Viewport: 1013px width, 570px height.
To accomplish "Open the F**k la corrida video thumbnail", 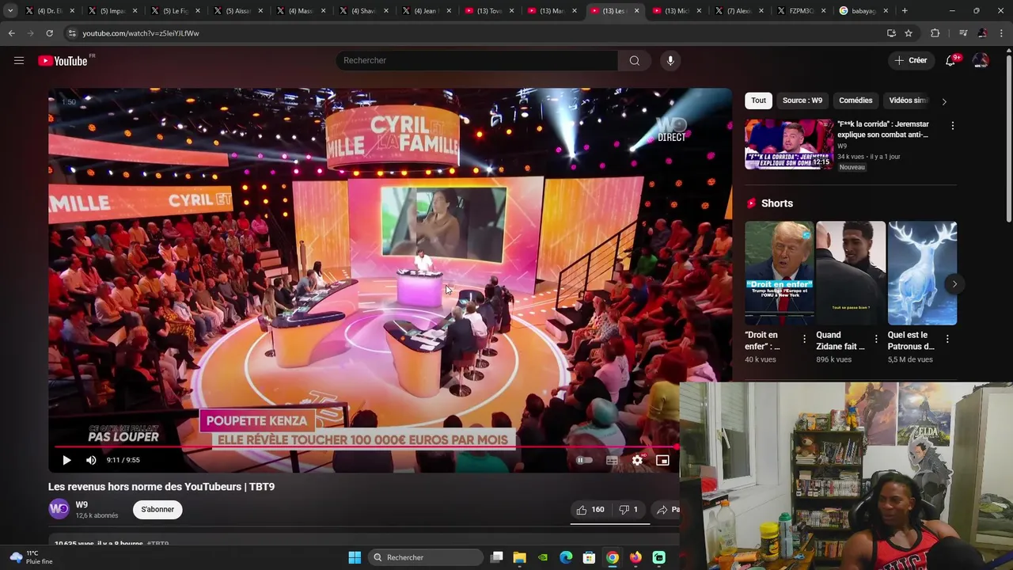I will pyautogui.click(x=789, y=144).
